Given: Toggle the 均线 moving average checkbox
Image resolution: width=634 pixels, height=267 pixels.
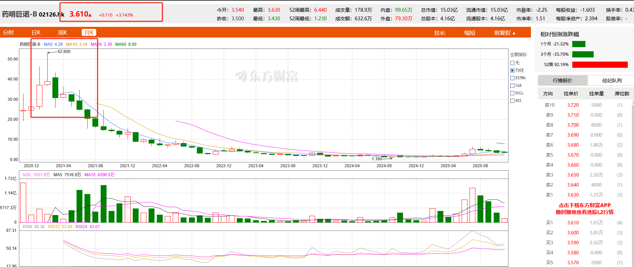Looking at the screenshot, I should point(512,70).
